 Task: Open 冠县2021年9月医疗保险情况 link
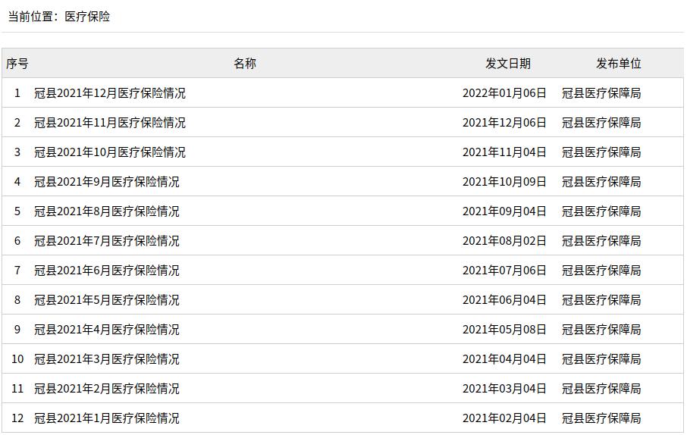click(106, 182)
